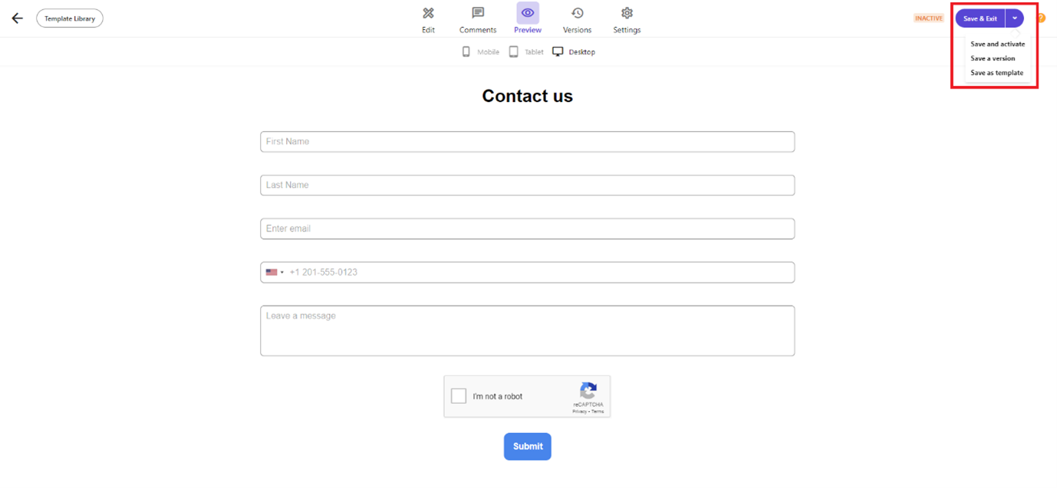Open the Comments icon
The image size is (1057, 488).
click(x=478, y=13)
